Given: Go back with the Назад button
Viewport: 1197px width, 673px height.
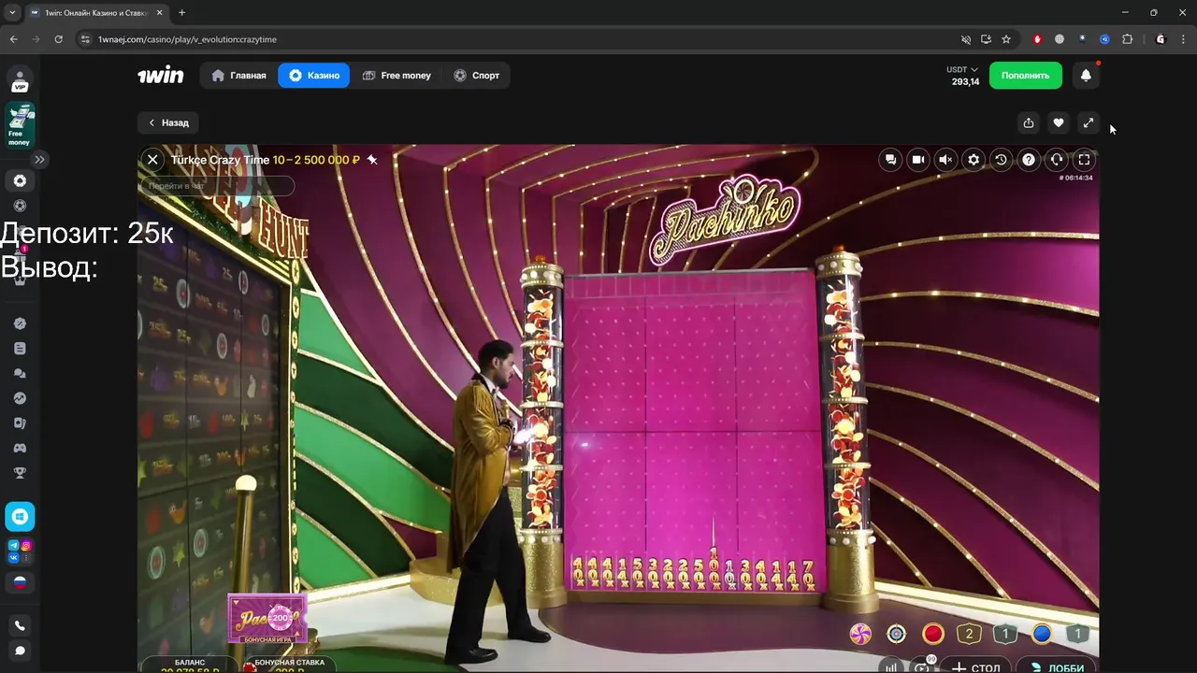Looking at the screenshot, I should (169, 122).
